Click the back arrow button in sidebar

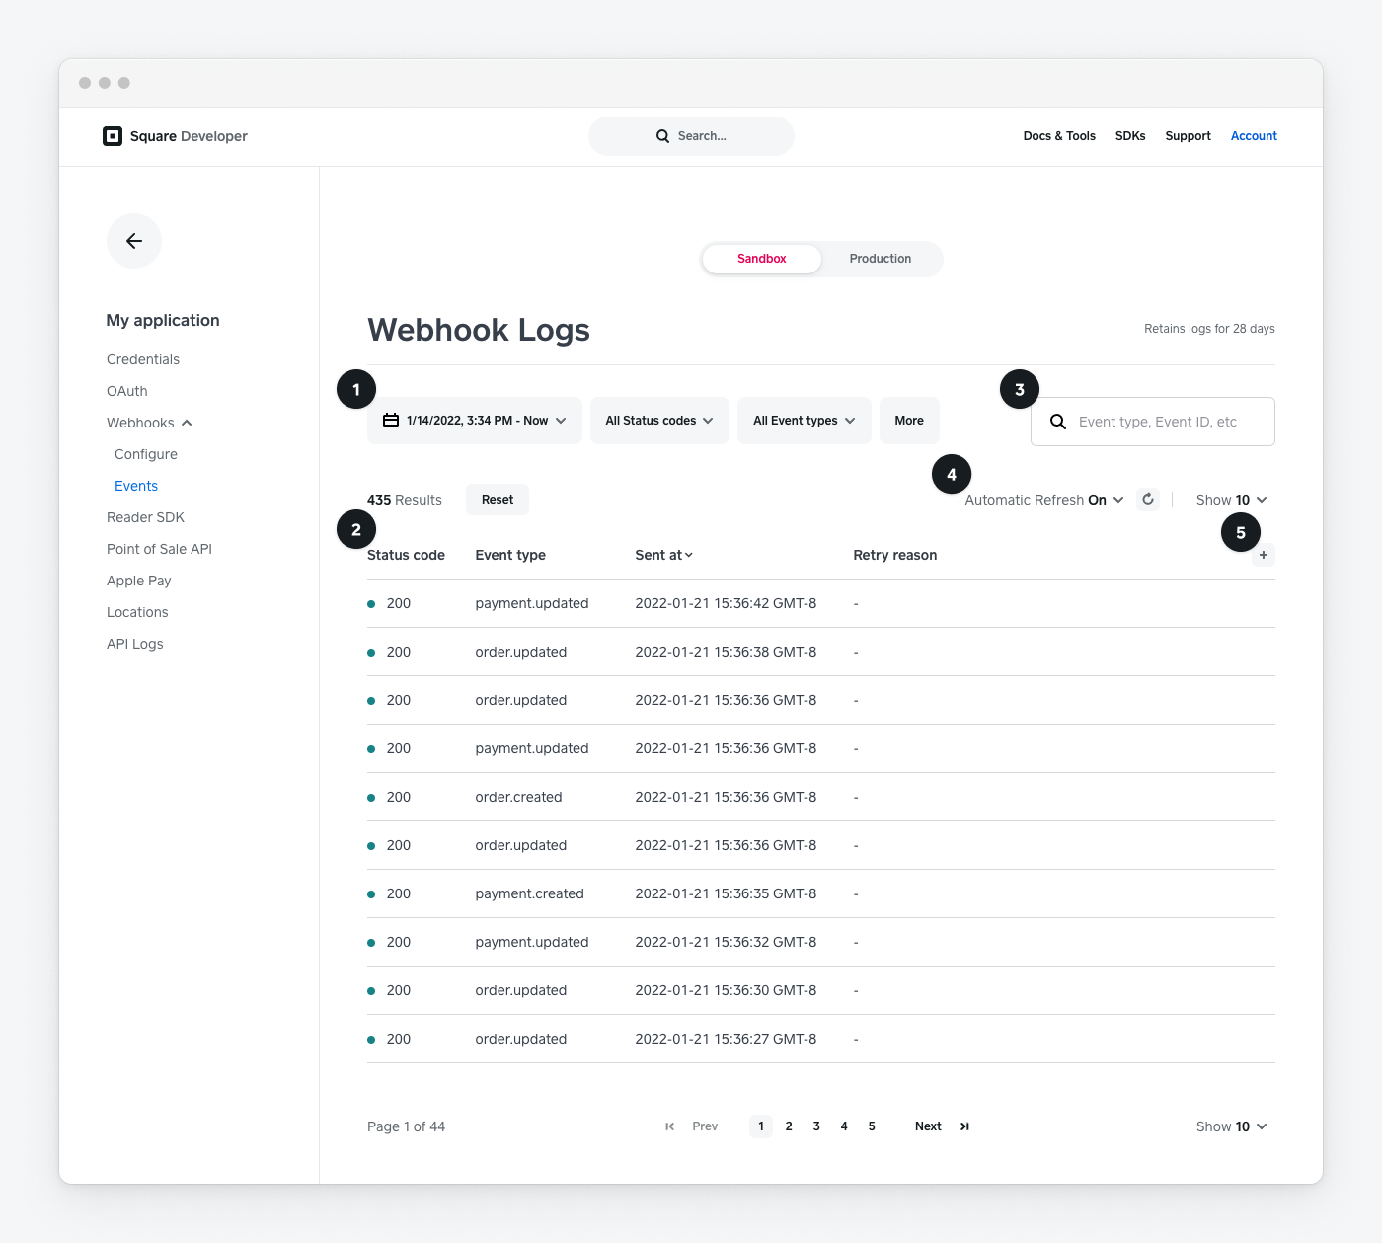(x=134, y=241)
